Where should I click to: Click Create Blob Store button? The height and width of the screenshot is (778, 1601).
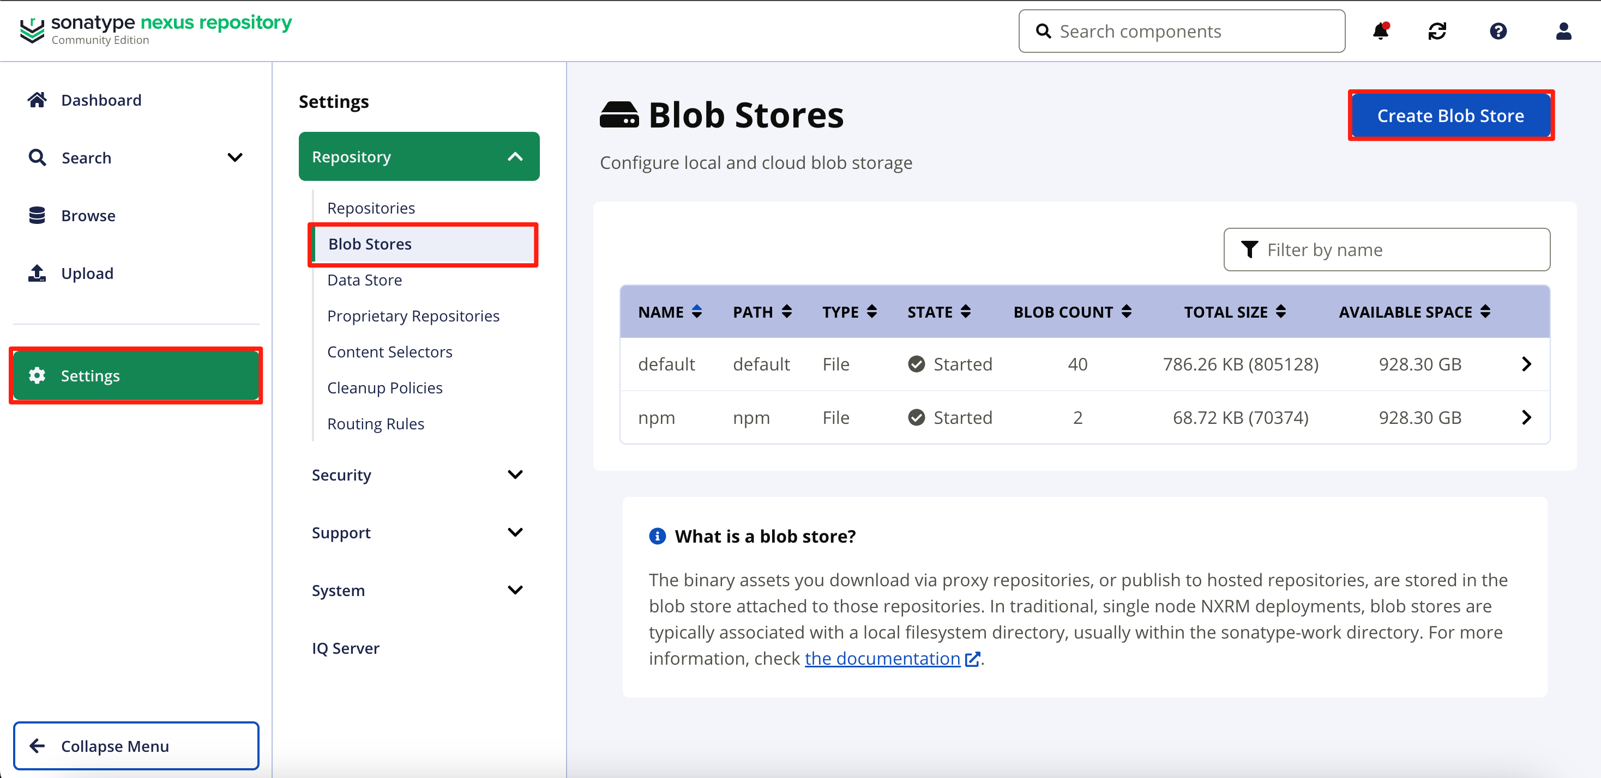[x=1450, y=116]
